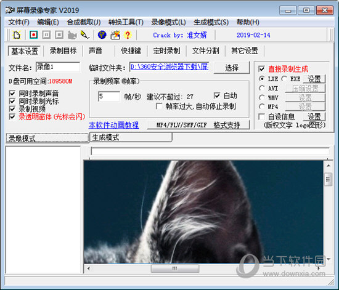
Task: Select the pen annotation tool icon
Action: point(85,34)
